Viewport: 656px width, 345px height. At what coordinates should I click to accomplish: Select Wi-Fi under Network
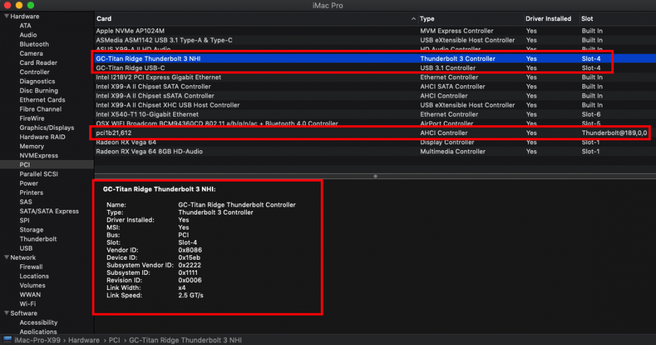(x=28, y=304)
